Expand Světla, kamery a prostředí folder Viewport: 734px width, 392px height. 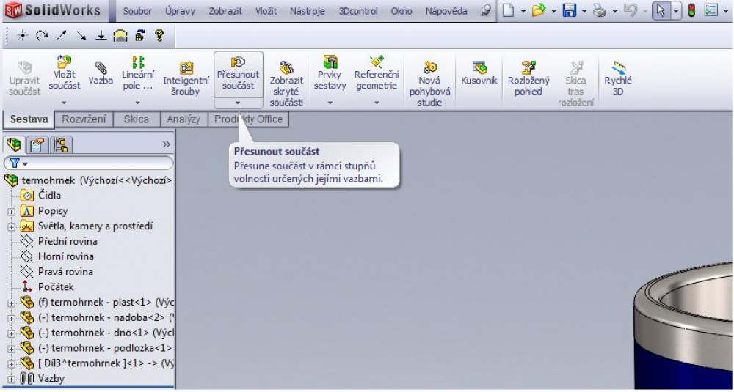(11, 227)
